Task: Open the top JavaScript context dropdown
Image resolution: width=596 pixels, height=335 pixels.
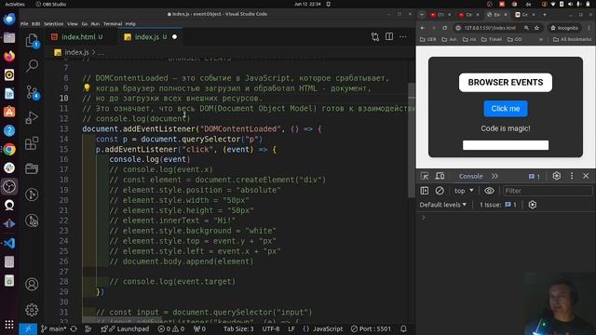Action: pyautogui.click(x=464, y=191)
